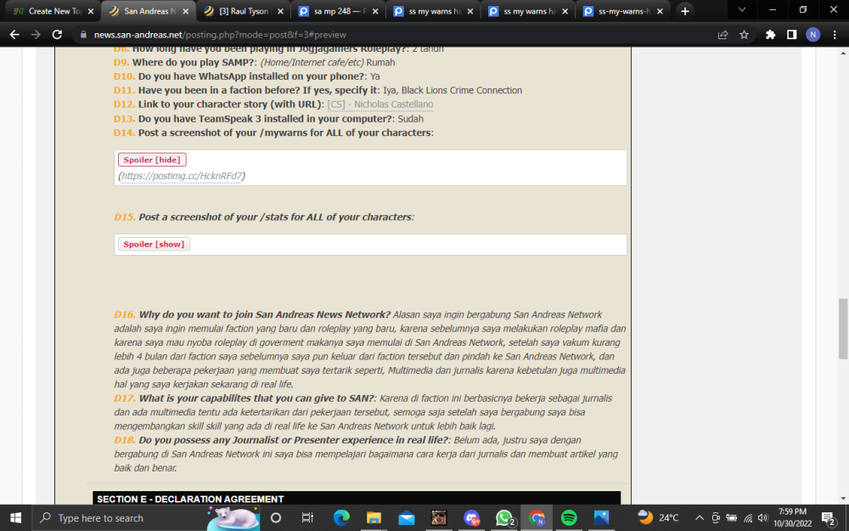Image resolution: width=849 pixels, height=531 pixels.
Task: Open the brown game icon on the taskbar
Action: [439, 518]
